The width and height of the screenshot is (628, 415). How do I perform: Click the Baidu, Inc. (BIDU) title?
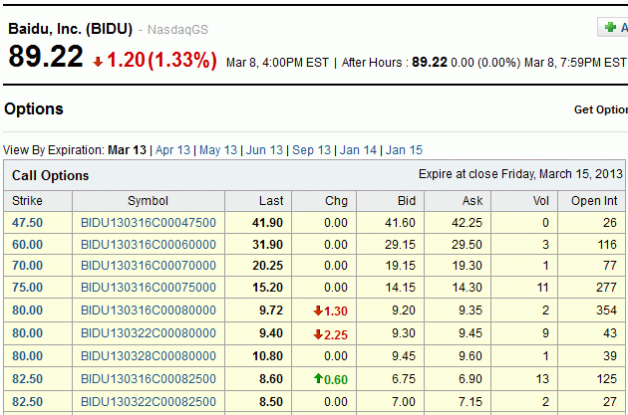pos(70,29)
